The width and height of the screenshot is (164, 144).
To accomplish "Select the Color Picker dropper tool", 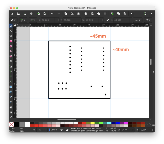I will pyautogui.click(x=11, y=97).
